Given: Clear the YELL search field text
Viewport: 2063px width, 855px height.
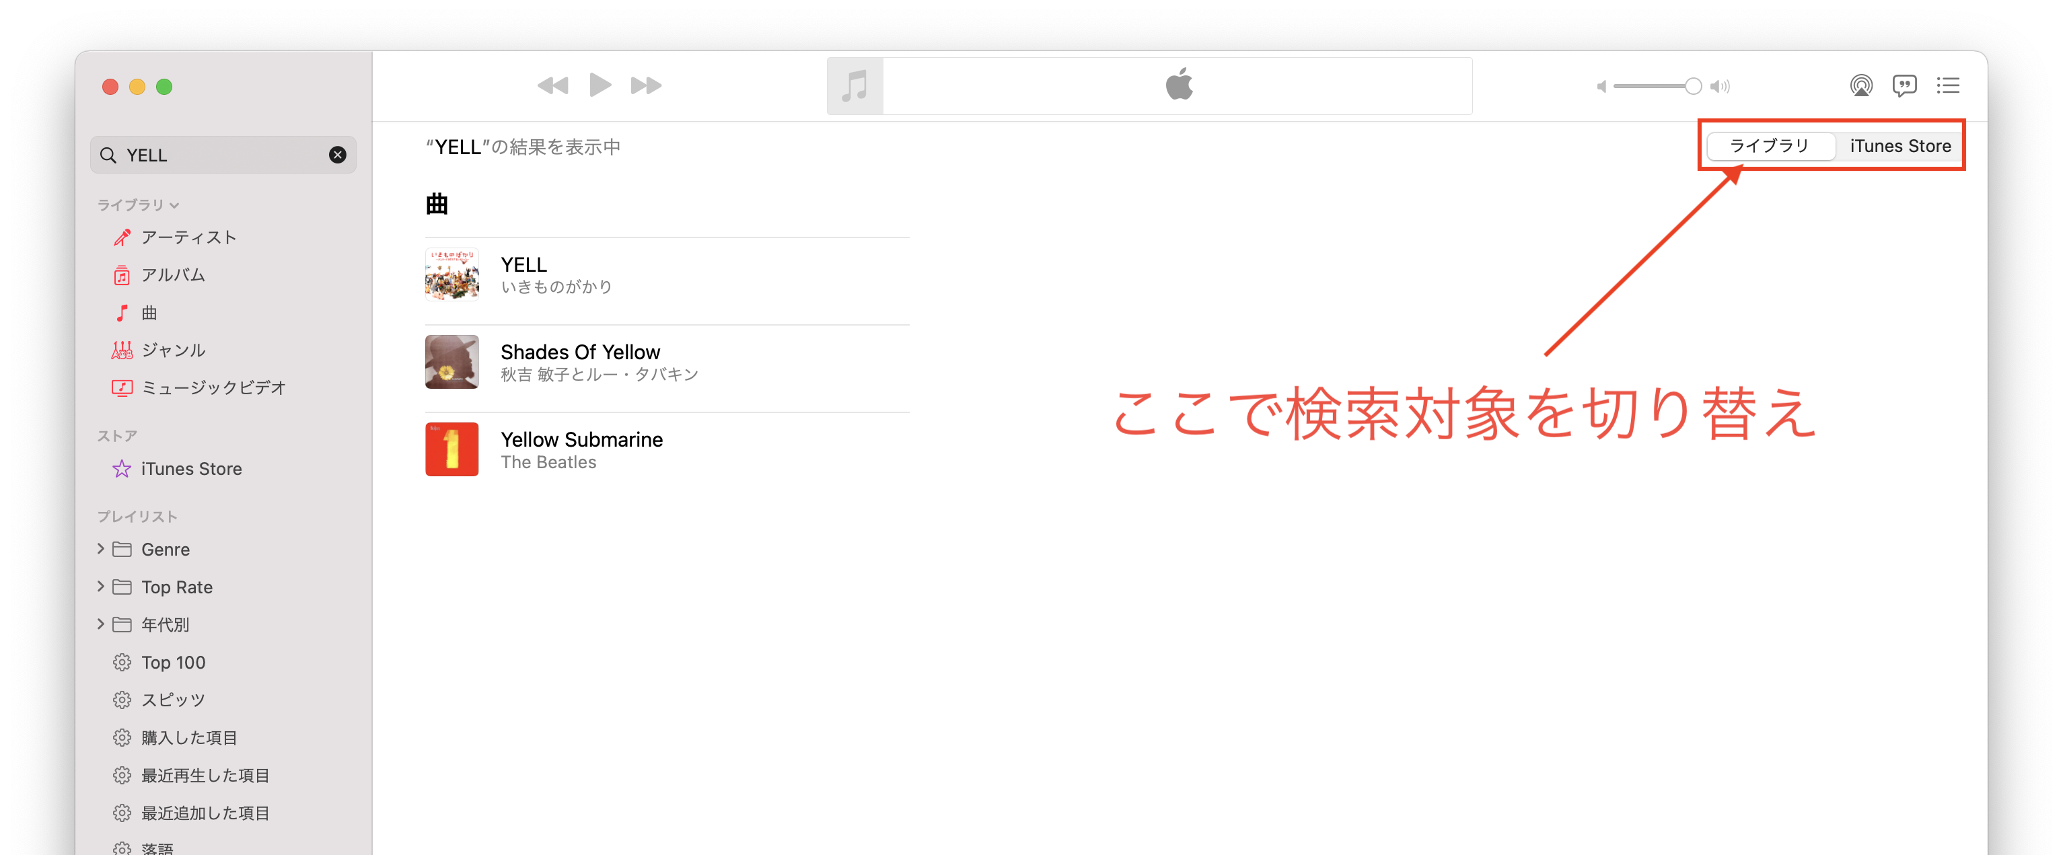Looking at the screenshot, I should point(338,155).
